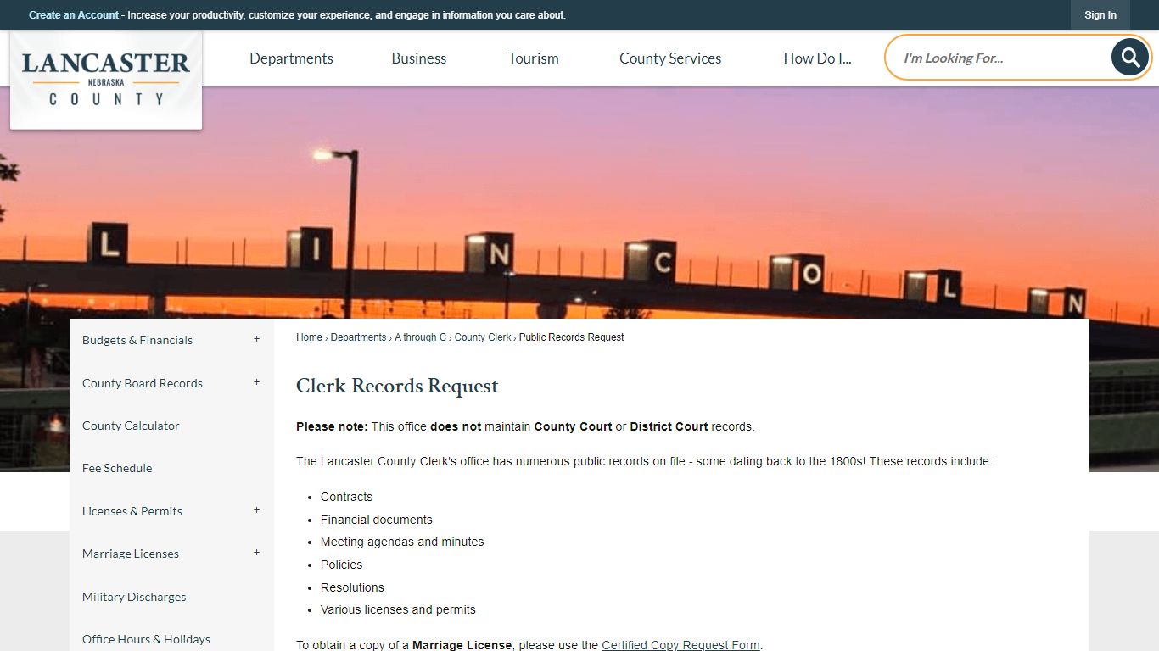Viewport: 1159px width, 651px height.
Task: Expand Budgets & Financials submenu plus
Action: click(256, 339)
